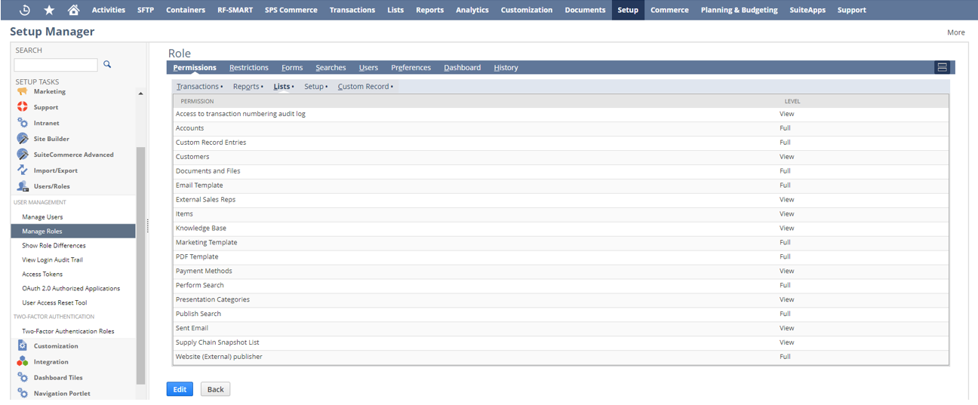Open the Reports menu in navigation bar
The height and width of the screenshot is (405, 978).
click(429, 10)
